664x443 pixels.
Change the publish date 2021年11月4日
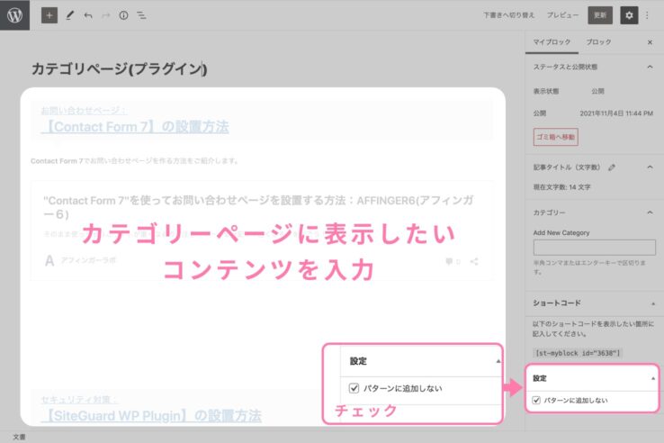(616, 113)
